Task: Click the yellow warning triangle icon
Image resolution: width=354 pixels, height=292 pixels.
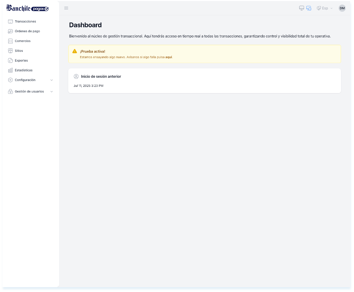Action: tap(75, 51)
